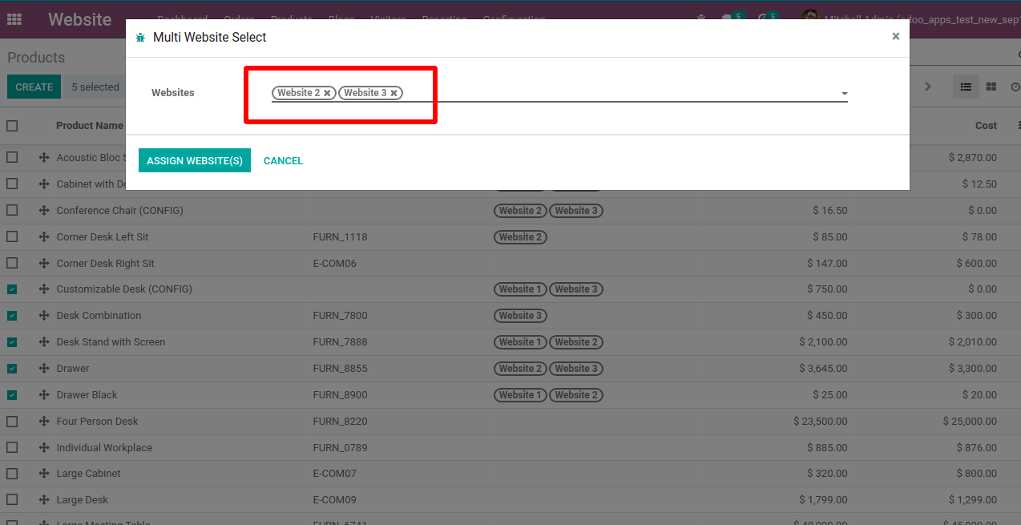Switch to kanban view icon
The width and height of the screenshot is (1021, 525).
click(x=991, y=87)
